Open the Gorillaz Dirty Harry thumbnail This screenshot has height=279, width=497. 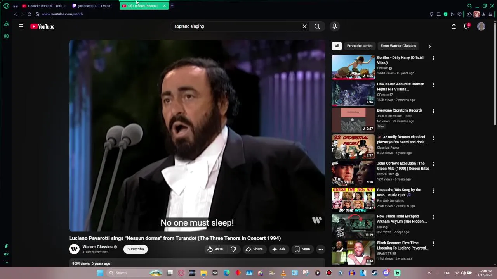click(x=353, y=67)
